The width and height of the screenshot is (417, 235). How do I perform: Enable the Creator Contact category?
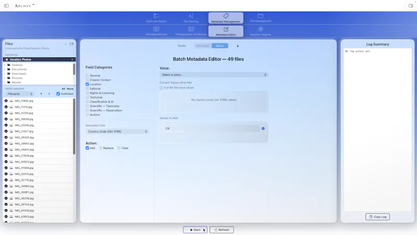tap(87, 80)
